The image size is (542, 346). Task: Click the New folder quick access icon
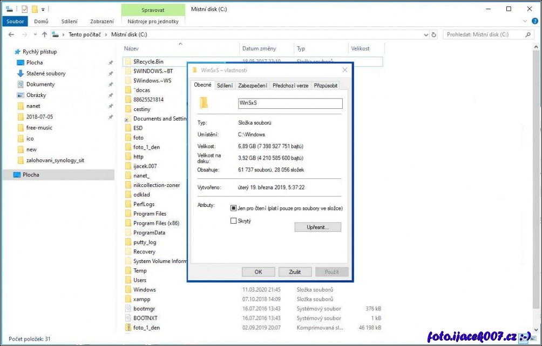(34, 9)
